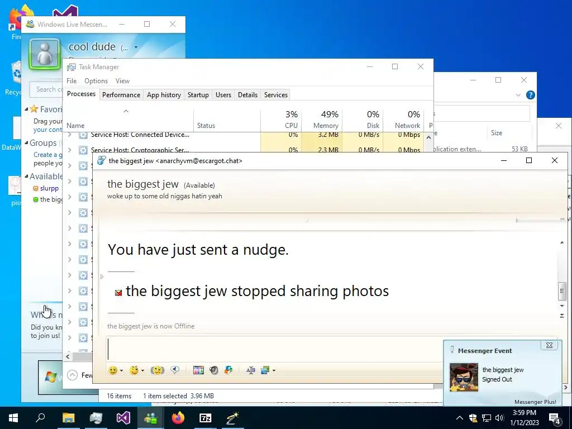
Task: Click the small side panel triangle in chat
Action: [x=102, y=277]
